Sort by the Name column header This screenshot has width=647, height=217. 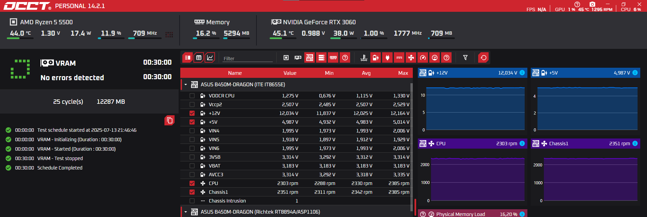235,73
